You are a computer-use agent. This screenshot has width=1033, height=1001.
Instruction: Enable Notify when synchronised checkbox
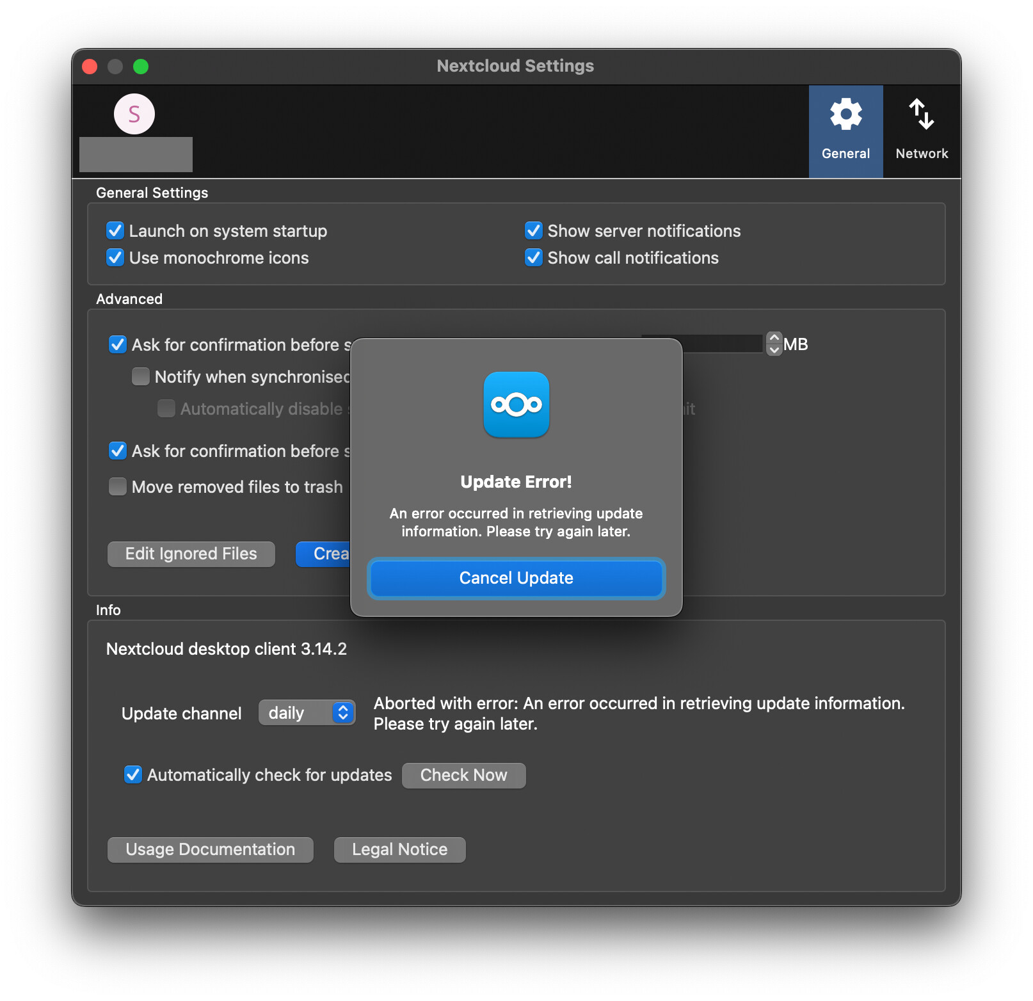[141, 377]
